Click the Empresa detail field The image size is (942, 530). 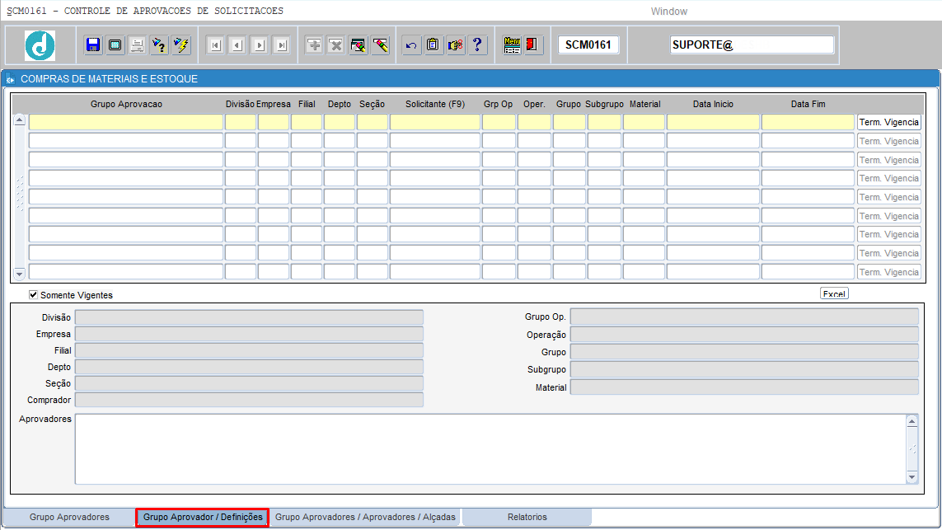click(x=250, y=334)
